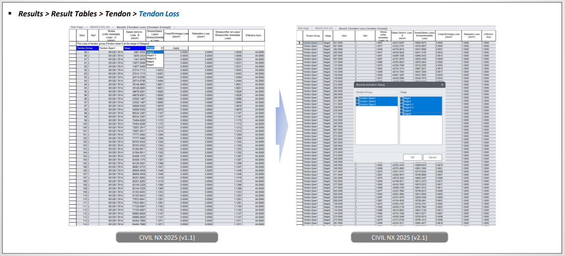Uncheck the Tendon-Span1 checkbox
Screen dimensions: 565x256
[x=357, y=98]
